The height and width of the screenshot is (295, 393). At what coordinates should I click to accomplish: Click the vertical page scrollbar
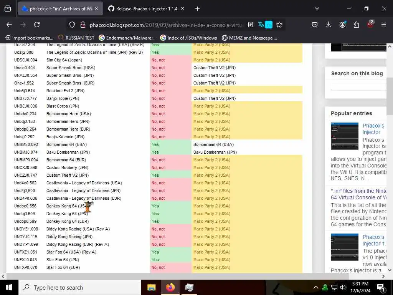pos(390,96)
